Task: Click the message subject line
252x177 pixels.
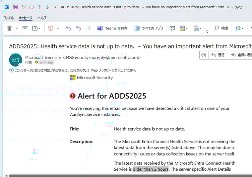Action: point(130,46)
